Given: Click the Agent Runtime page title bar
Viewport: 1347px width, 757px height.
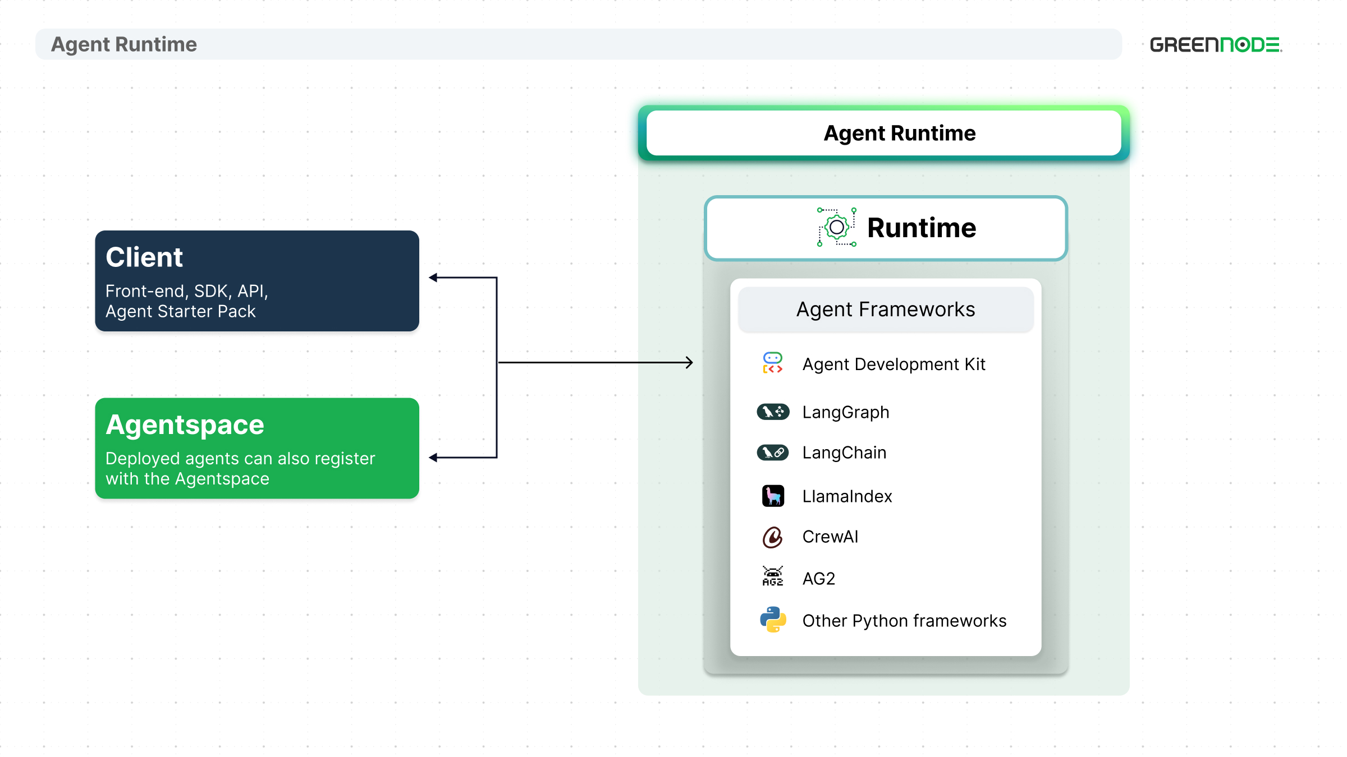Looking at the screenshot, I should 579,44.
